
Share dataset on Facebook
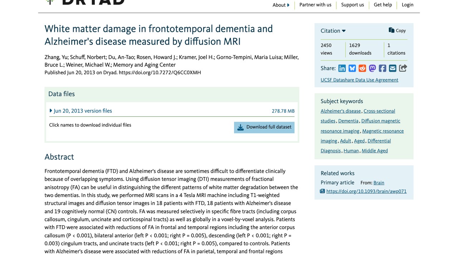383,68
